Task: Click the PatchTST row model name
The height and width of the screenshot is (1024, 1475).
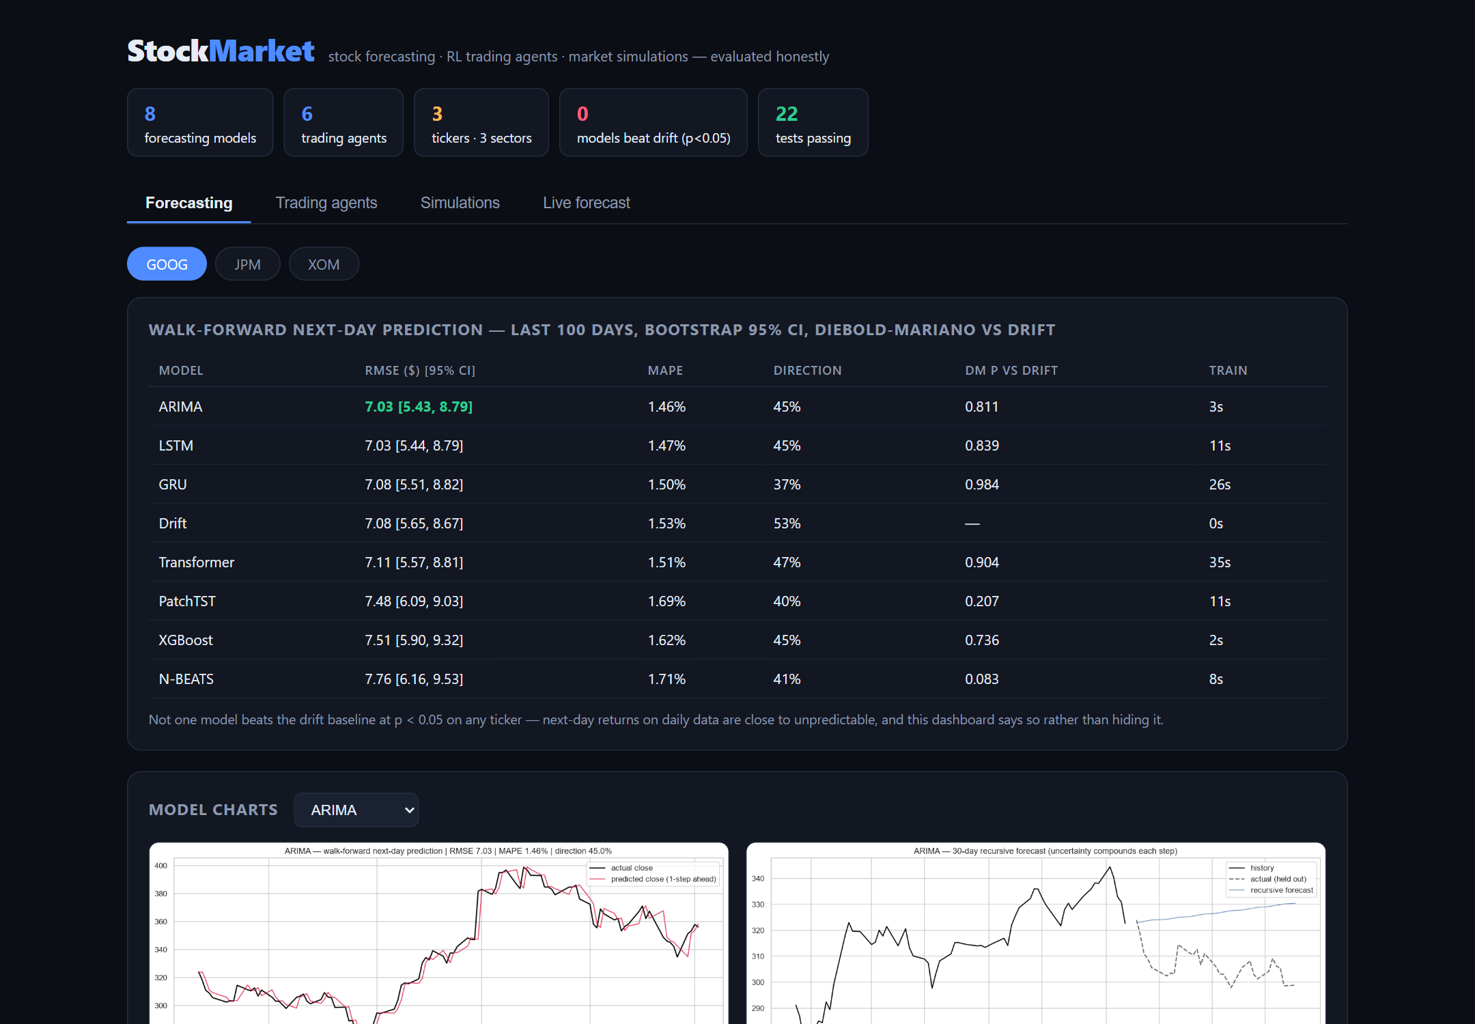Action: tap(186, 601)
